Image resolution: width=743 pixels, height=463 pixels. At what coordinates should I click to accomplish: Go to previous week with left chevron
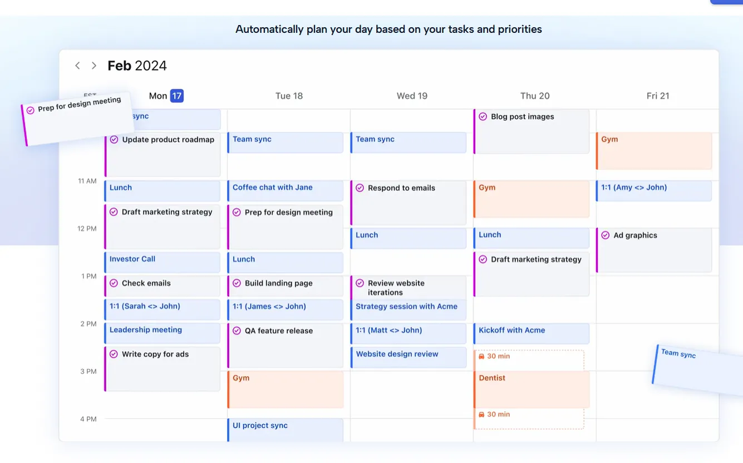click(x=77, y=66)
